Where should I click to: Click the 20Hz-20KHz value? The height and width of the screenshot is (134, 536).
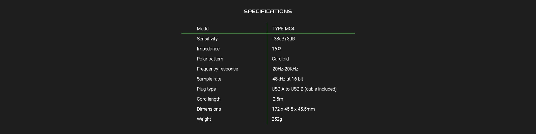(x=285, y=69)
